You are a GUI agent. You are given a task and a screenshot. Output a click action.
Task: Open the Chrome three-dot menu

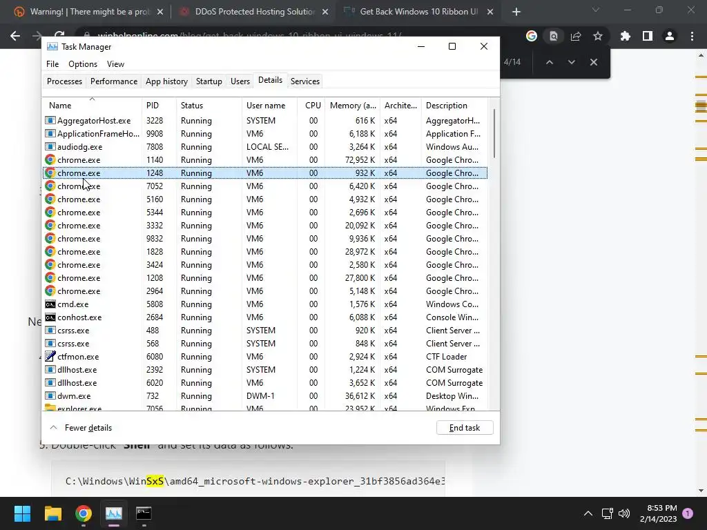(692, 36)
